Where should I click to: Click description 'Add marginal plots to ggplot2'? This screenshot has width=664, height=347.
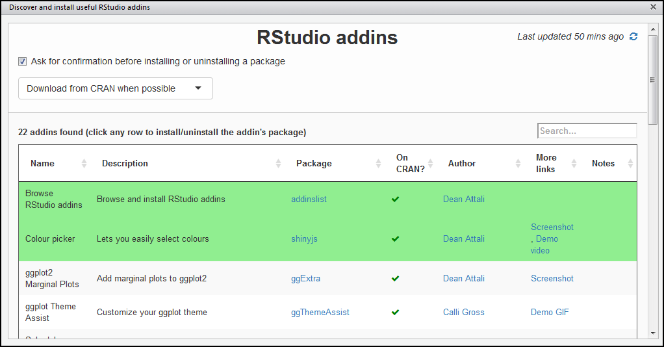[x=151, y=278]
